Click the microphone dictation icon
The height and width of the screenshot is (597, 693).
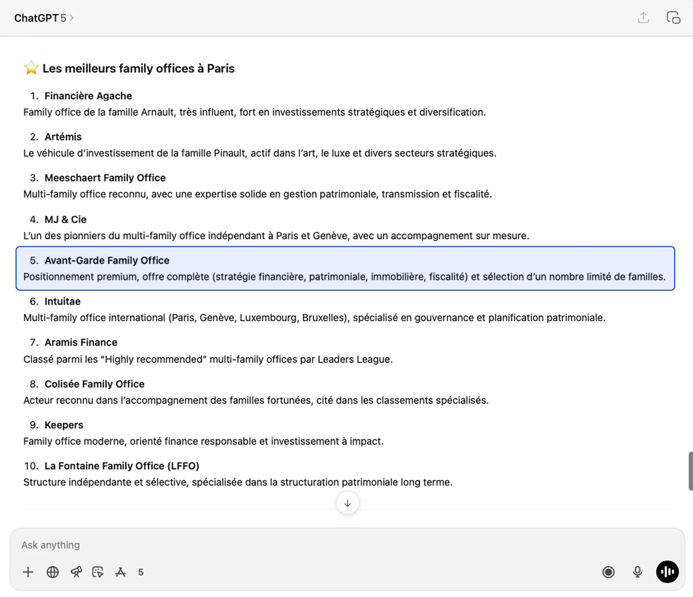637,572
